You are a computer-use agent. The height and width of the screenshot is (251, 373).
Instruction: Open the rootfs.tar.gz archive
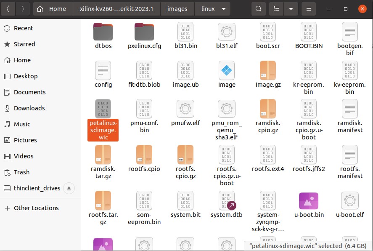pos(103,200)
